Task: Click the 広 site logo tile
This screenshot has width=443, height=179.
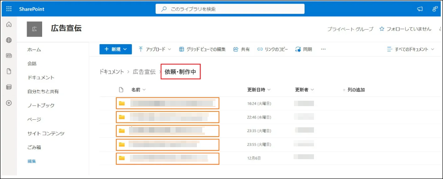Action: click(x=35, y=29)
